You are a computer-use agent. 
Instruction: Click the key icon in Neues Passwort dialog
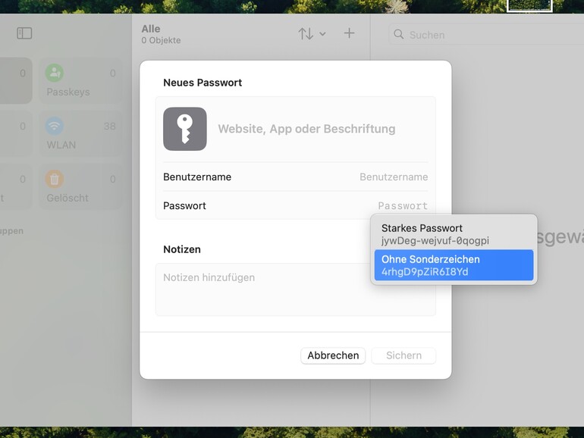(185, 129)
